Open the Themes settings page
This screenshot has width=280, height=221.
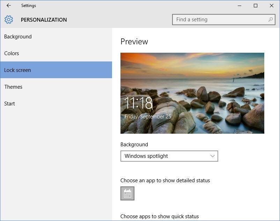tap(13, 87)
